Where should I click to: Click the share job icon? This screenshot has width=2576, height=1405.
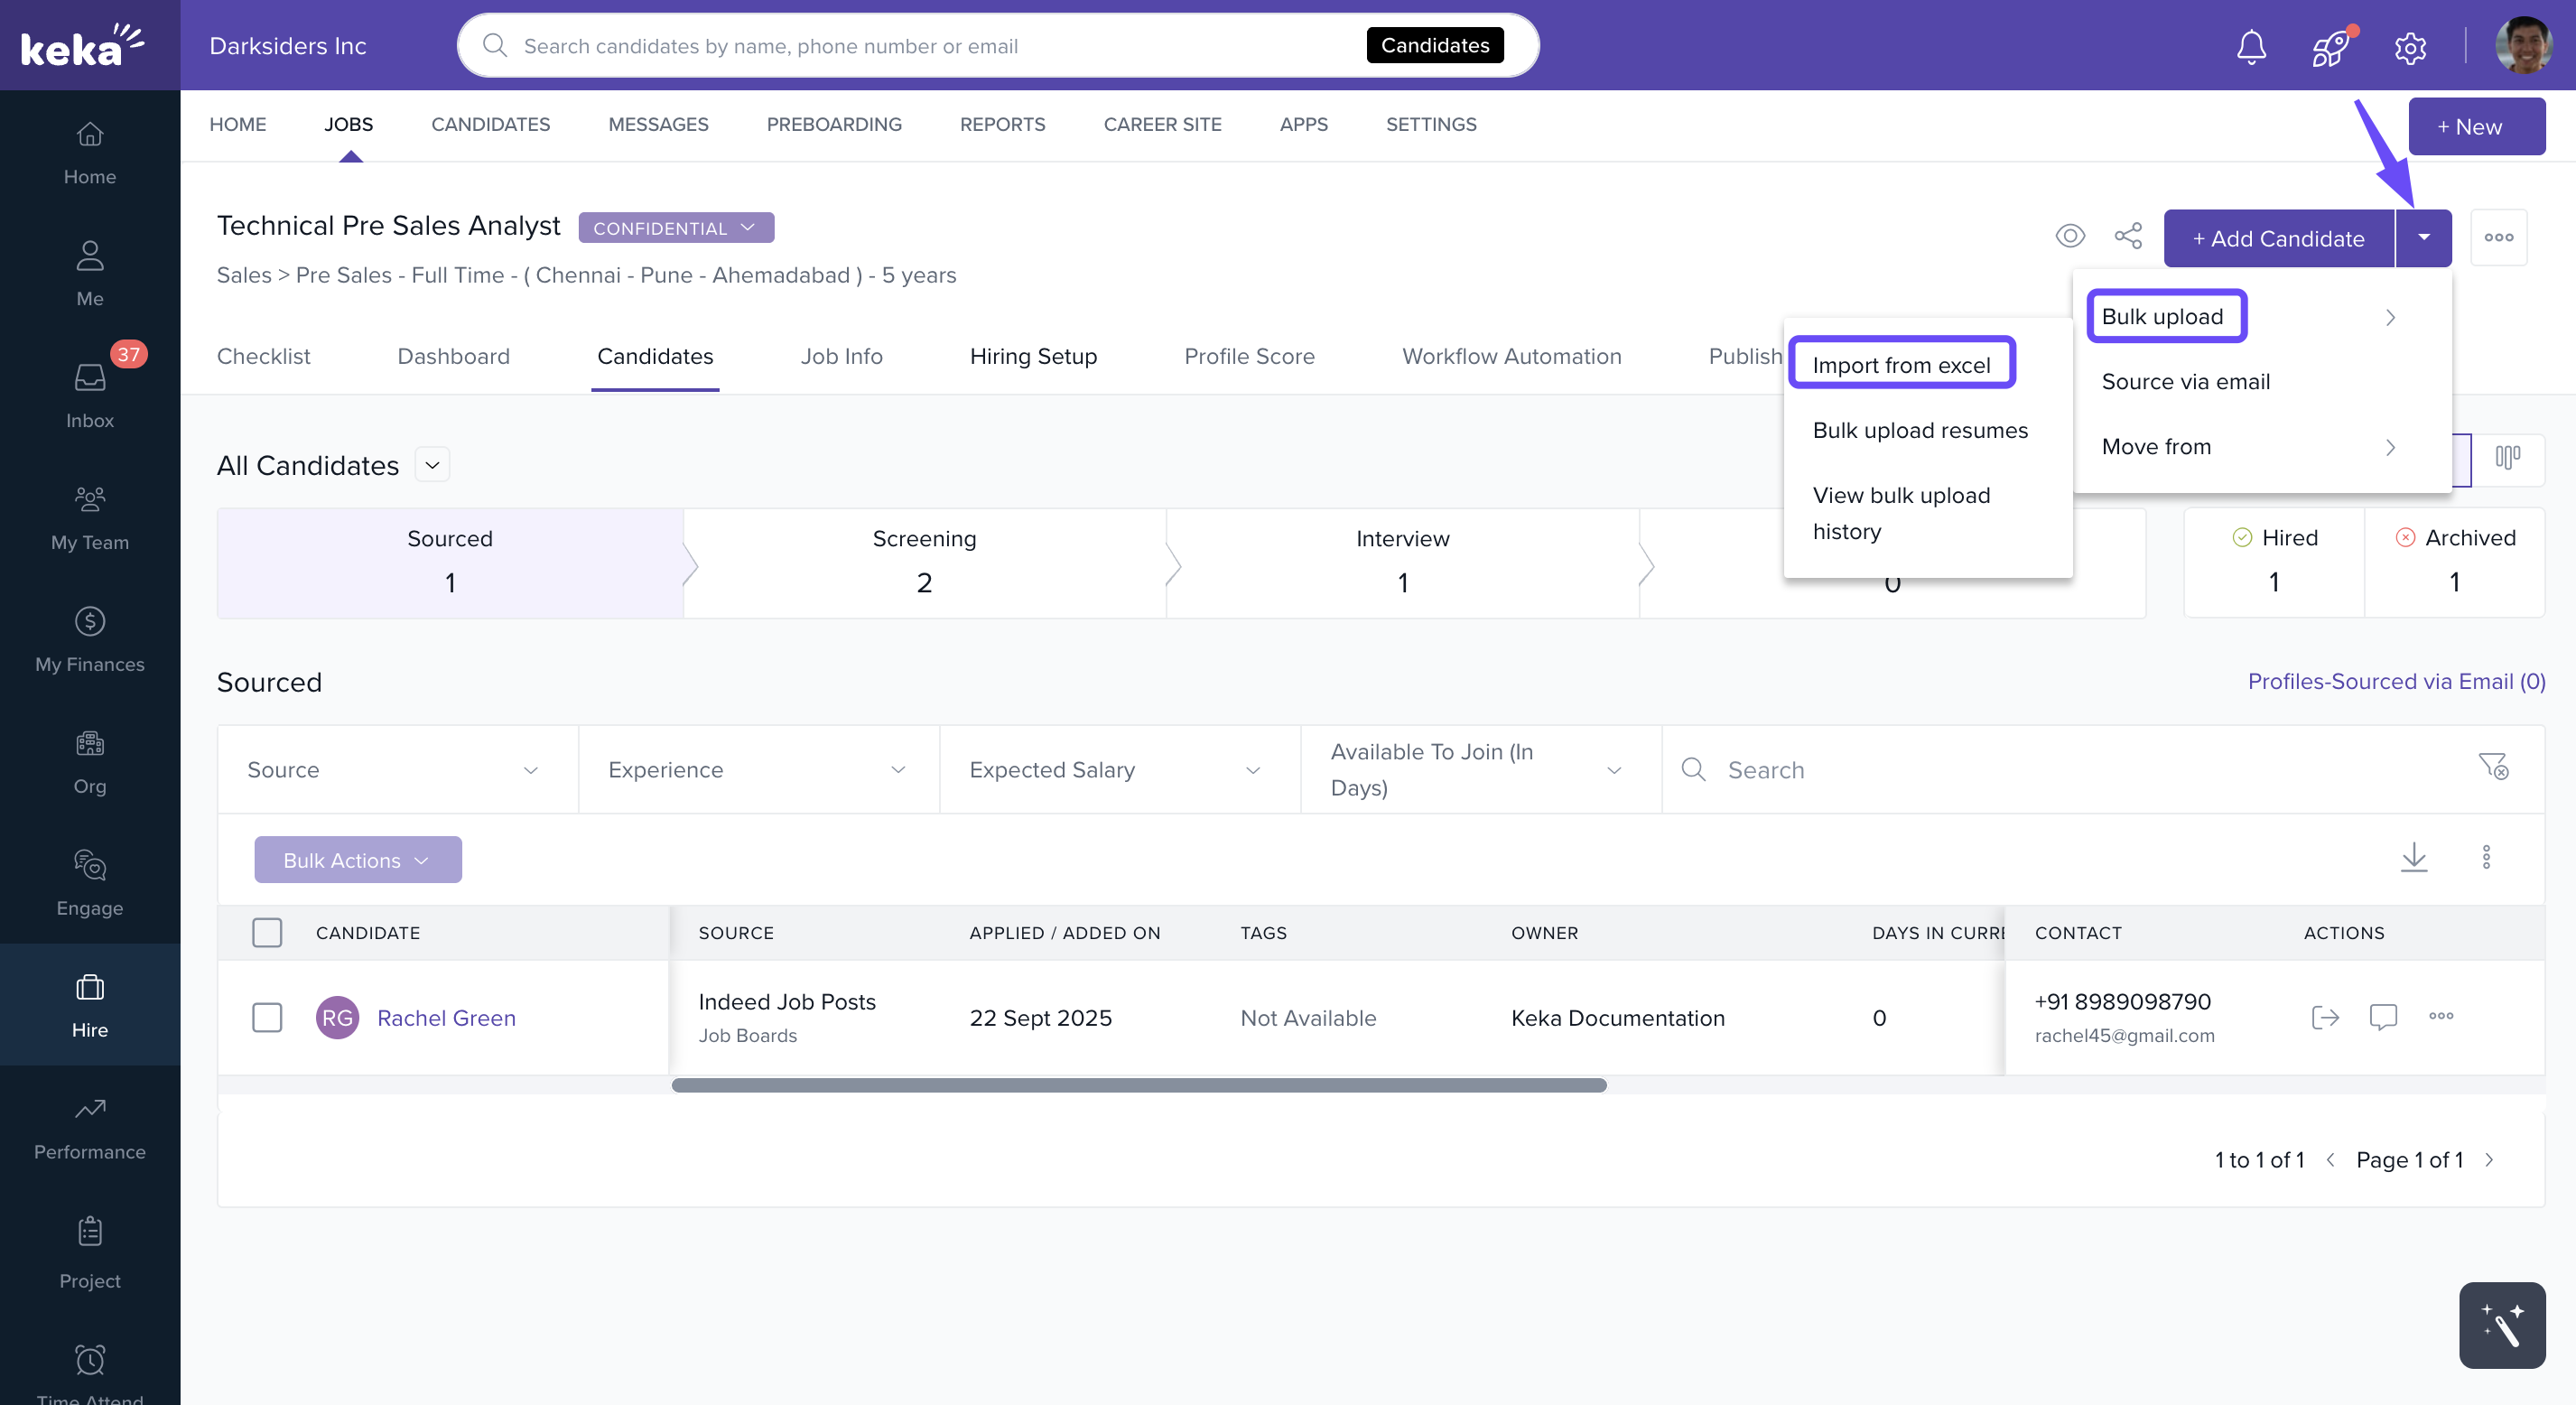tap(2128, 236)
